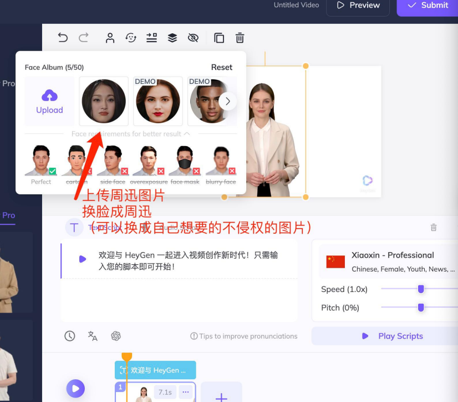Viewport: 458px width, 402px height.
Task: Adjust the Speed slider
Action: (x=420, y=289)
